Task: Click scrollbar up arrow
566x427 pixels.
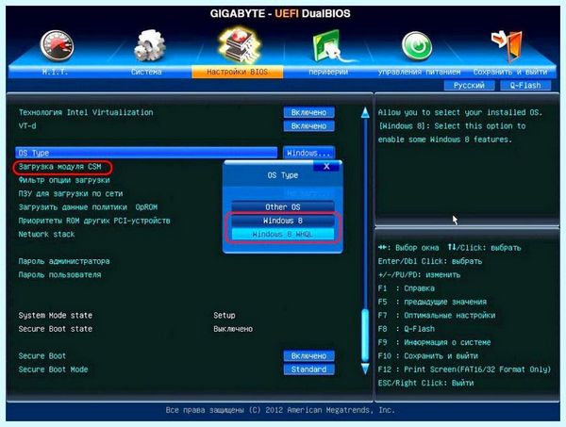Action: [x=365, y=112]
